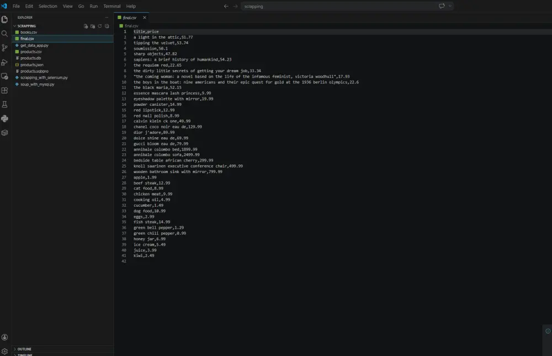552x356 pixels.
Task: Open the Terminal menu
Action: point(112,6)
